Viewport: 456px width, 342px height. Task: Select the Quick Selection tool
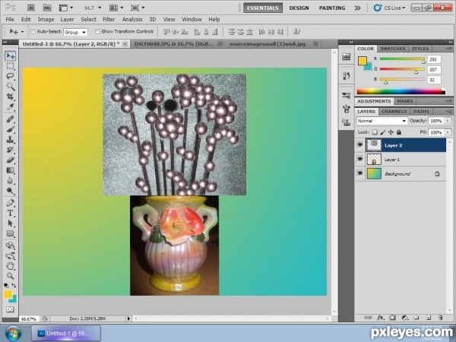(x=10, y=87)
